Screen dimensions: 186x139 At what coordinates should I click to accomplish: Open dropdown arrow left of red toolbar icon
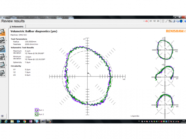(x=144, y=21)
